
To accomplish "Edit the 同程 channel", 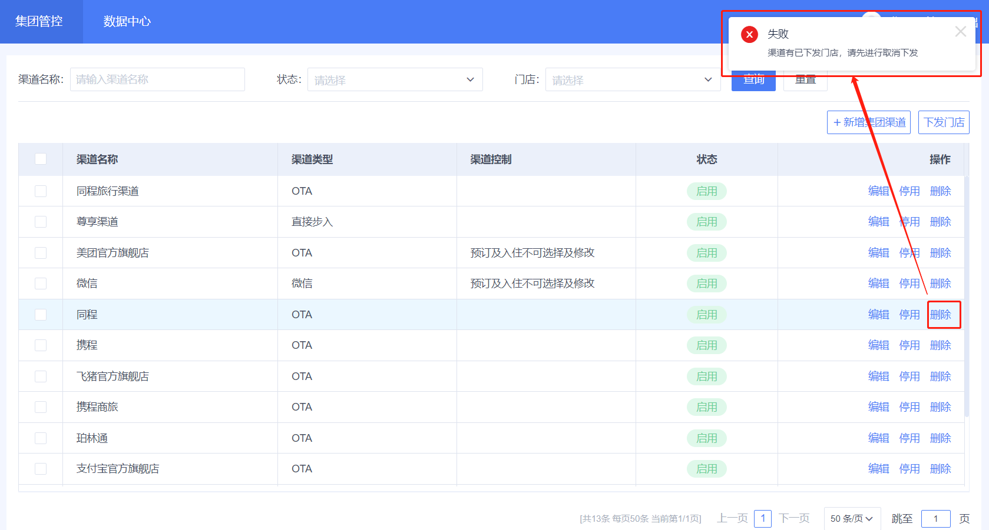I will pos(878,315).
